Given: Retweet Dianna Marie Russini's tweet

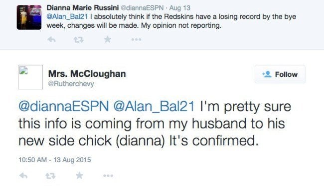Looking at the screenshot, I should (x=79, y=40).
